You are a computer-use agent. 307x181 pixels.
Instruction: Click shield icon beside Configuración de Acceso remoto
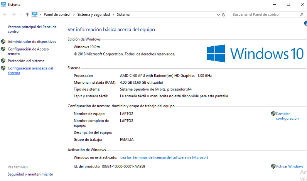point(3,49)
